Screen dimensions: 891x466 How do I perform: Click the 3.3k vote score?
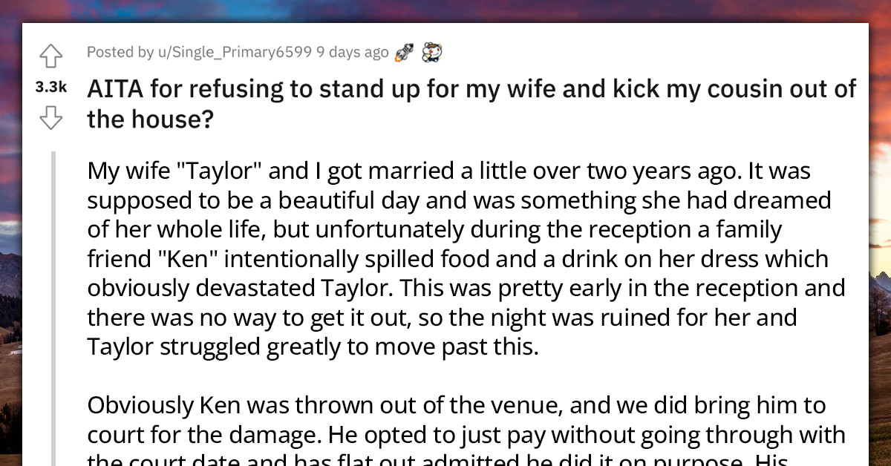point(50,87)
